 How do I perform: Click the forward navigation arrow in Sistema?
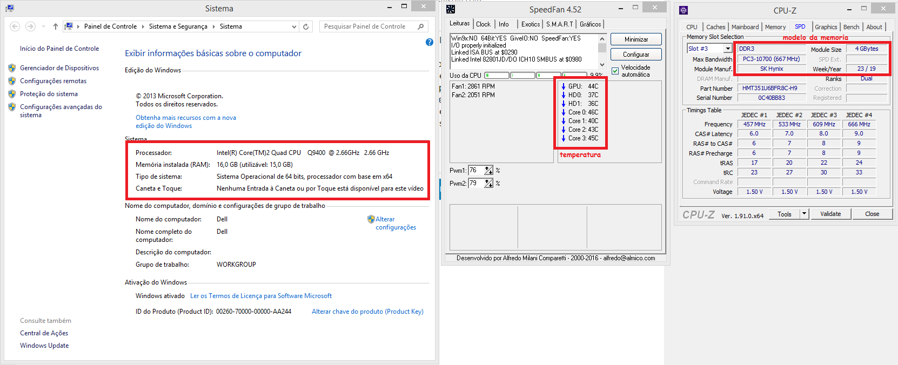[30, 26]
